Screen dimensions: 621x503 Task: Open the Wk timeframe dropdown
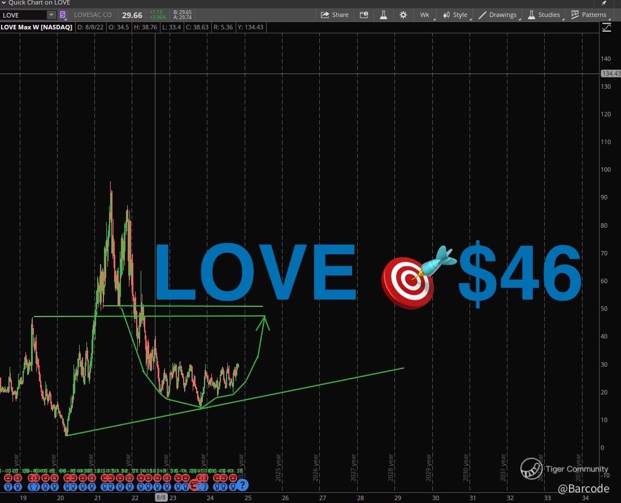[425, 15]
